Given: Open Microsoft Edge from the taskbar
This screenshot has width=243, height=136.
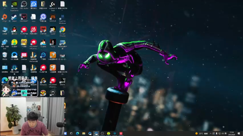Looking at the screenshot, I should (77, 133).
